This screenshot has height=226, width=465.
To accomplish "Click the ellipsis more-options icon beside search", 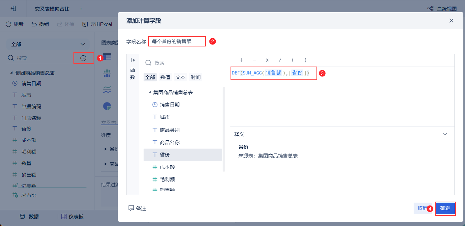I will click(x=83, y=58).
